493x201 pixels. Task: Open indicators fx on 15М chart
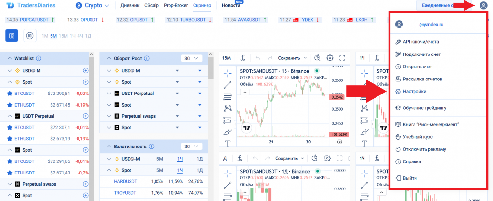pos(243,58)
